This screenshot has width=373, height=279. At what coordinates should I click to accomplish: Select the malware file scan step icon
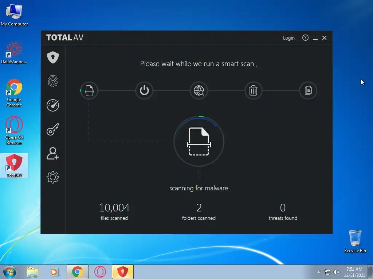[x=89, y=90]
